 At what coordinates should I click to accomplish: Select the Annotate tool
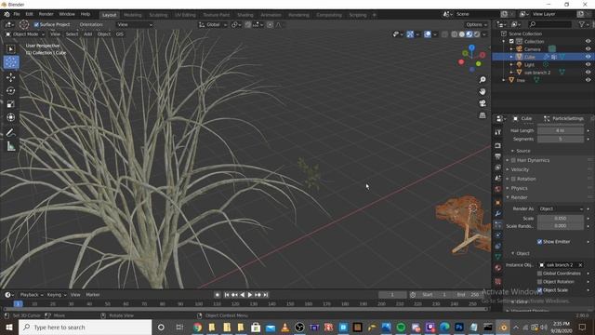point(10,132)
